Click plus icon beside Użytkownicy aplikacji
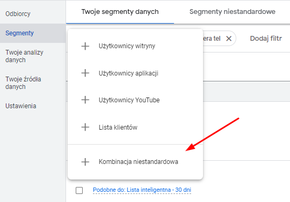Screen dimensions: 290x202 [85, 73]
